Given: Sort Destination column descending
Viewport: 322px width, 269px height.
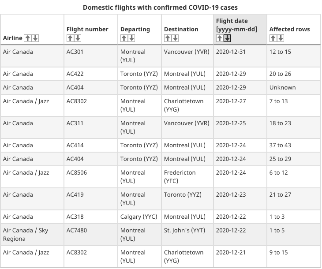Looking at the screenshot, I should pos(175,38).
